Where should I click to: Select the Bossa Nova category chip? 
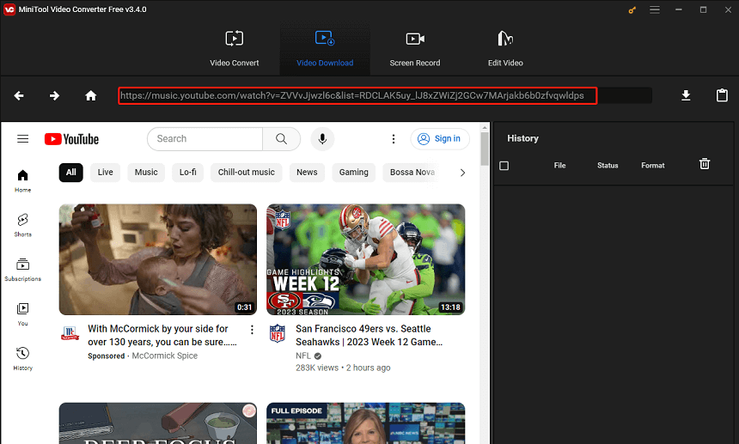pos(412,173)
